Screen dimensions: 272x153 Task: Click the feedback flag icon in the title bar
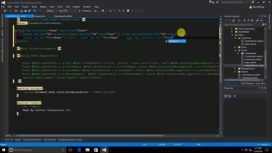point(217,2)
